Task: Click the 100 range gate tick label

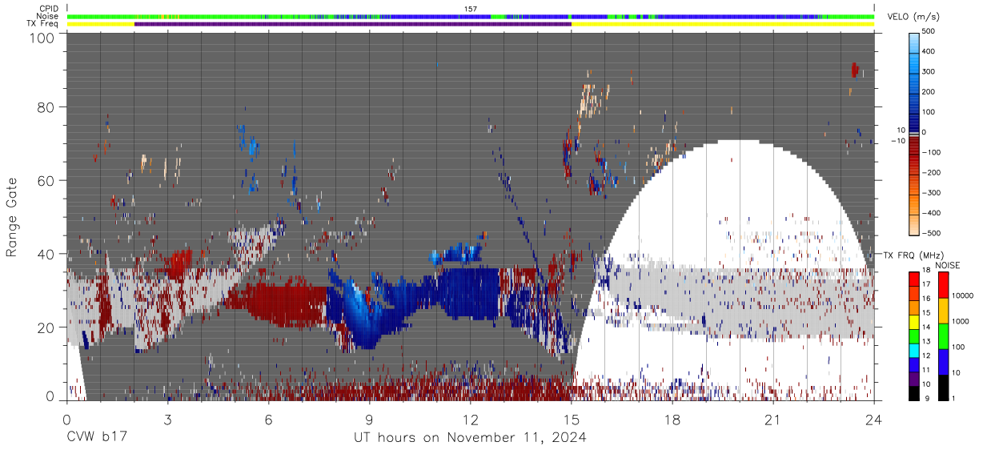Action: coord(42,37)
